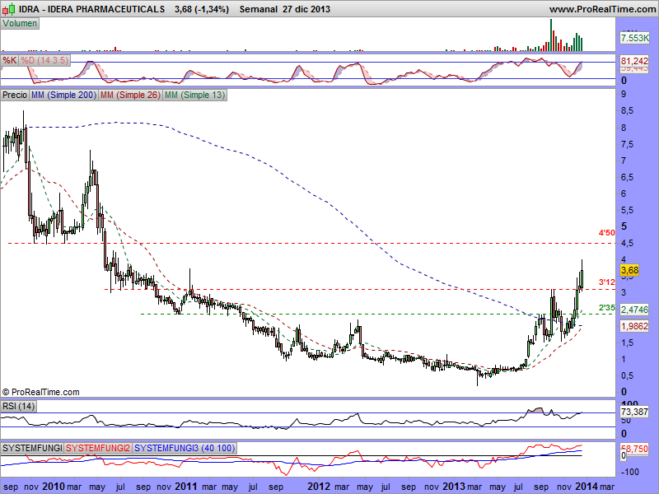Select the %D (14 3 5) stochastic label
The height and width of the screenshot is (494, 659).
coord(44,60)
